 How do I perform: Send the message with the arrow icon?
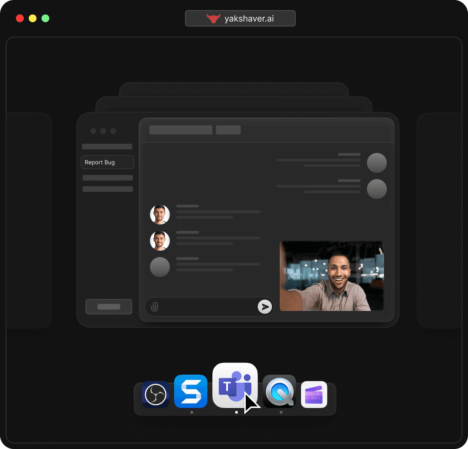[265, 307]
